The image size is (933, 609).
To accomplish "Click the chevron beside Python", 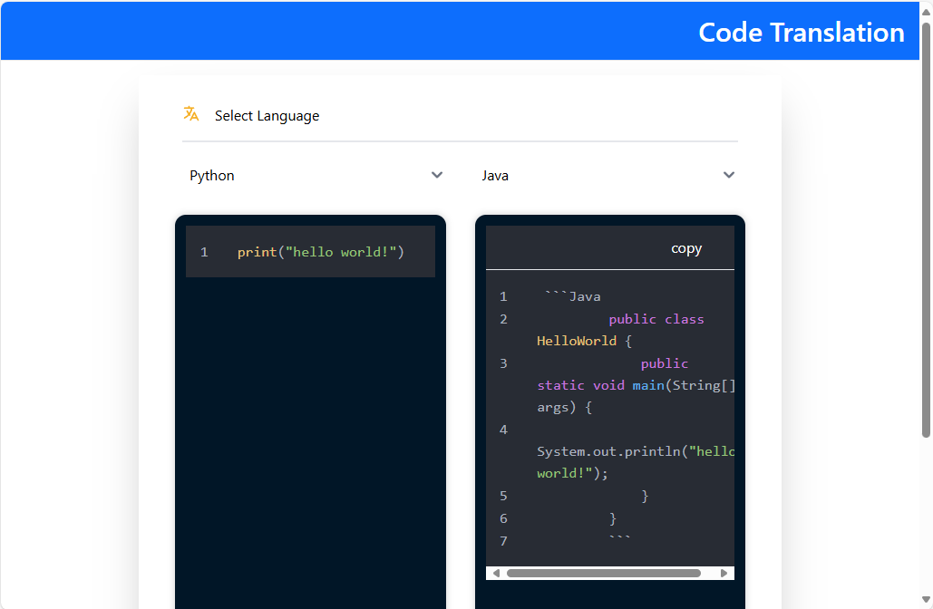I will coord(437,175).
